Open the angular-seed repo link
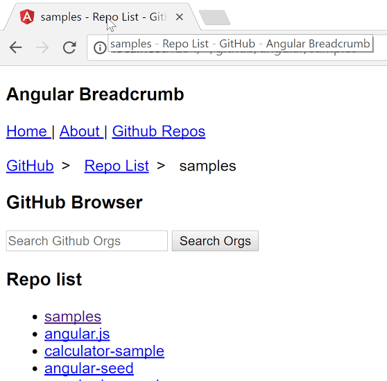 click(x=89, y=368)
